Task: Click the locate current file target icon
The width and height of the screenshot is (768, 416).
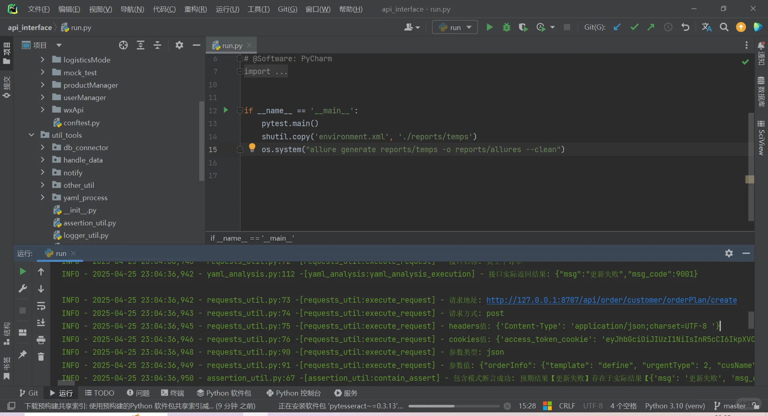Action: coord(123,45)
